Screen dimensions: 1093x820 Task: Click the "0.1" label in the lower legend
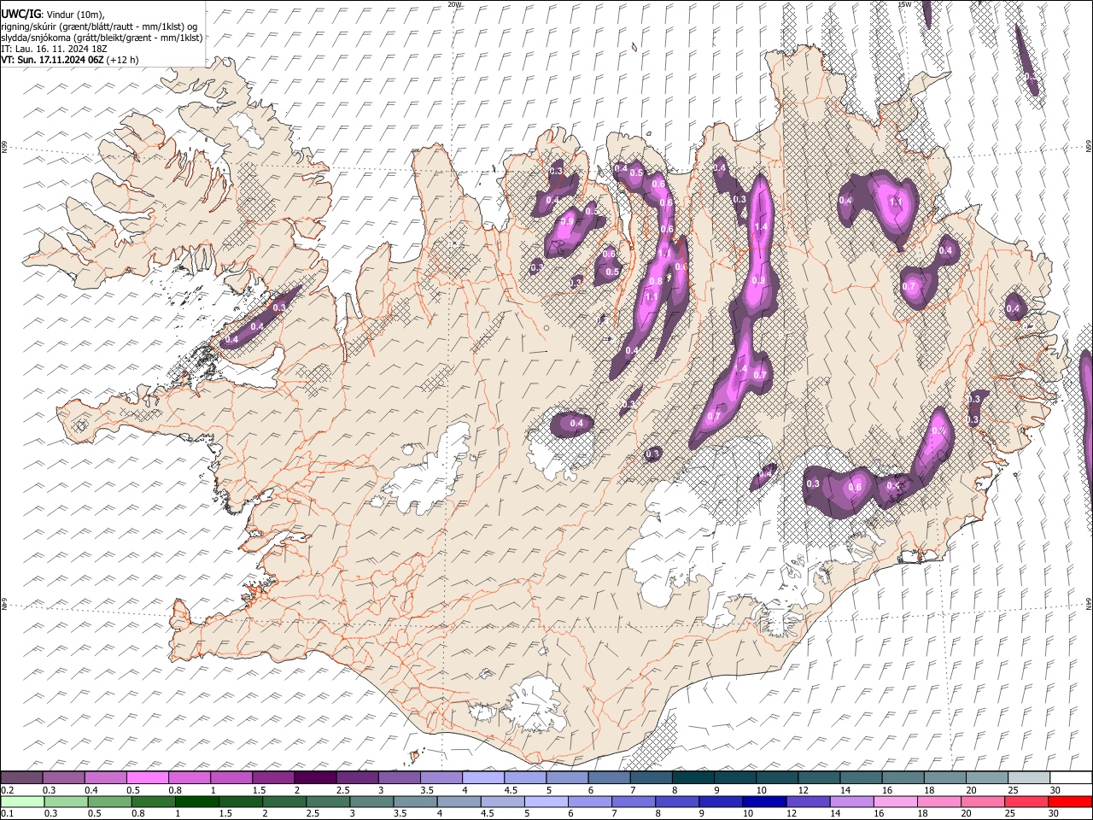tap(8, 814)
